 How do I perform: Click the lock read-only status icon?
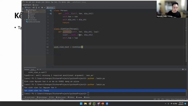187,99
